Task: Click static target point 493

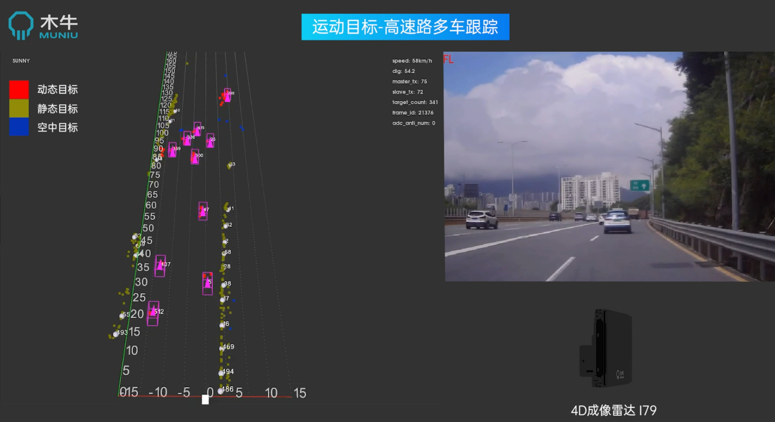Action: [x=116, y=333]
